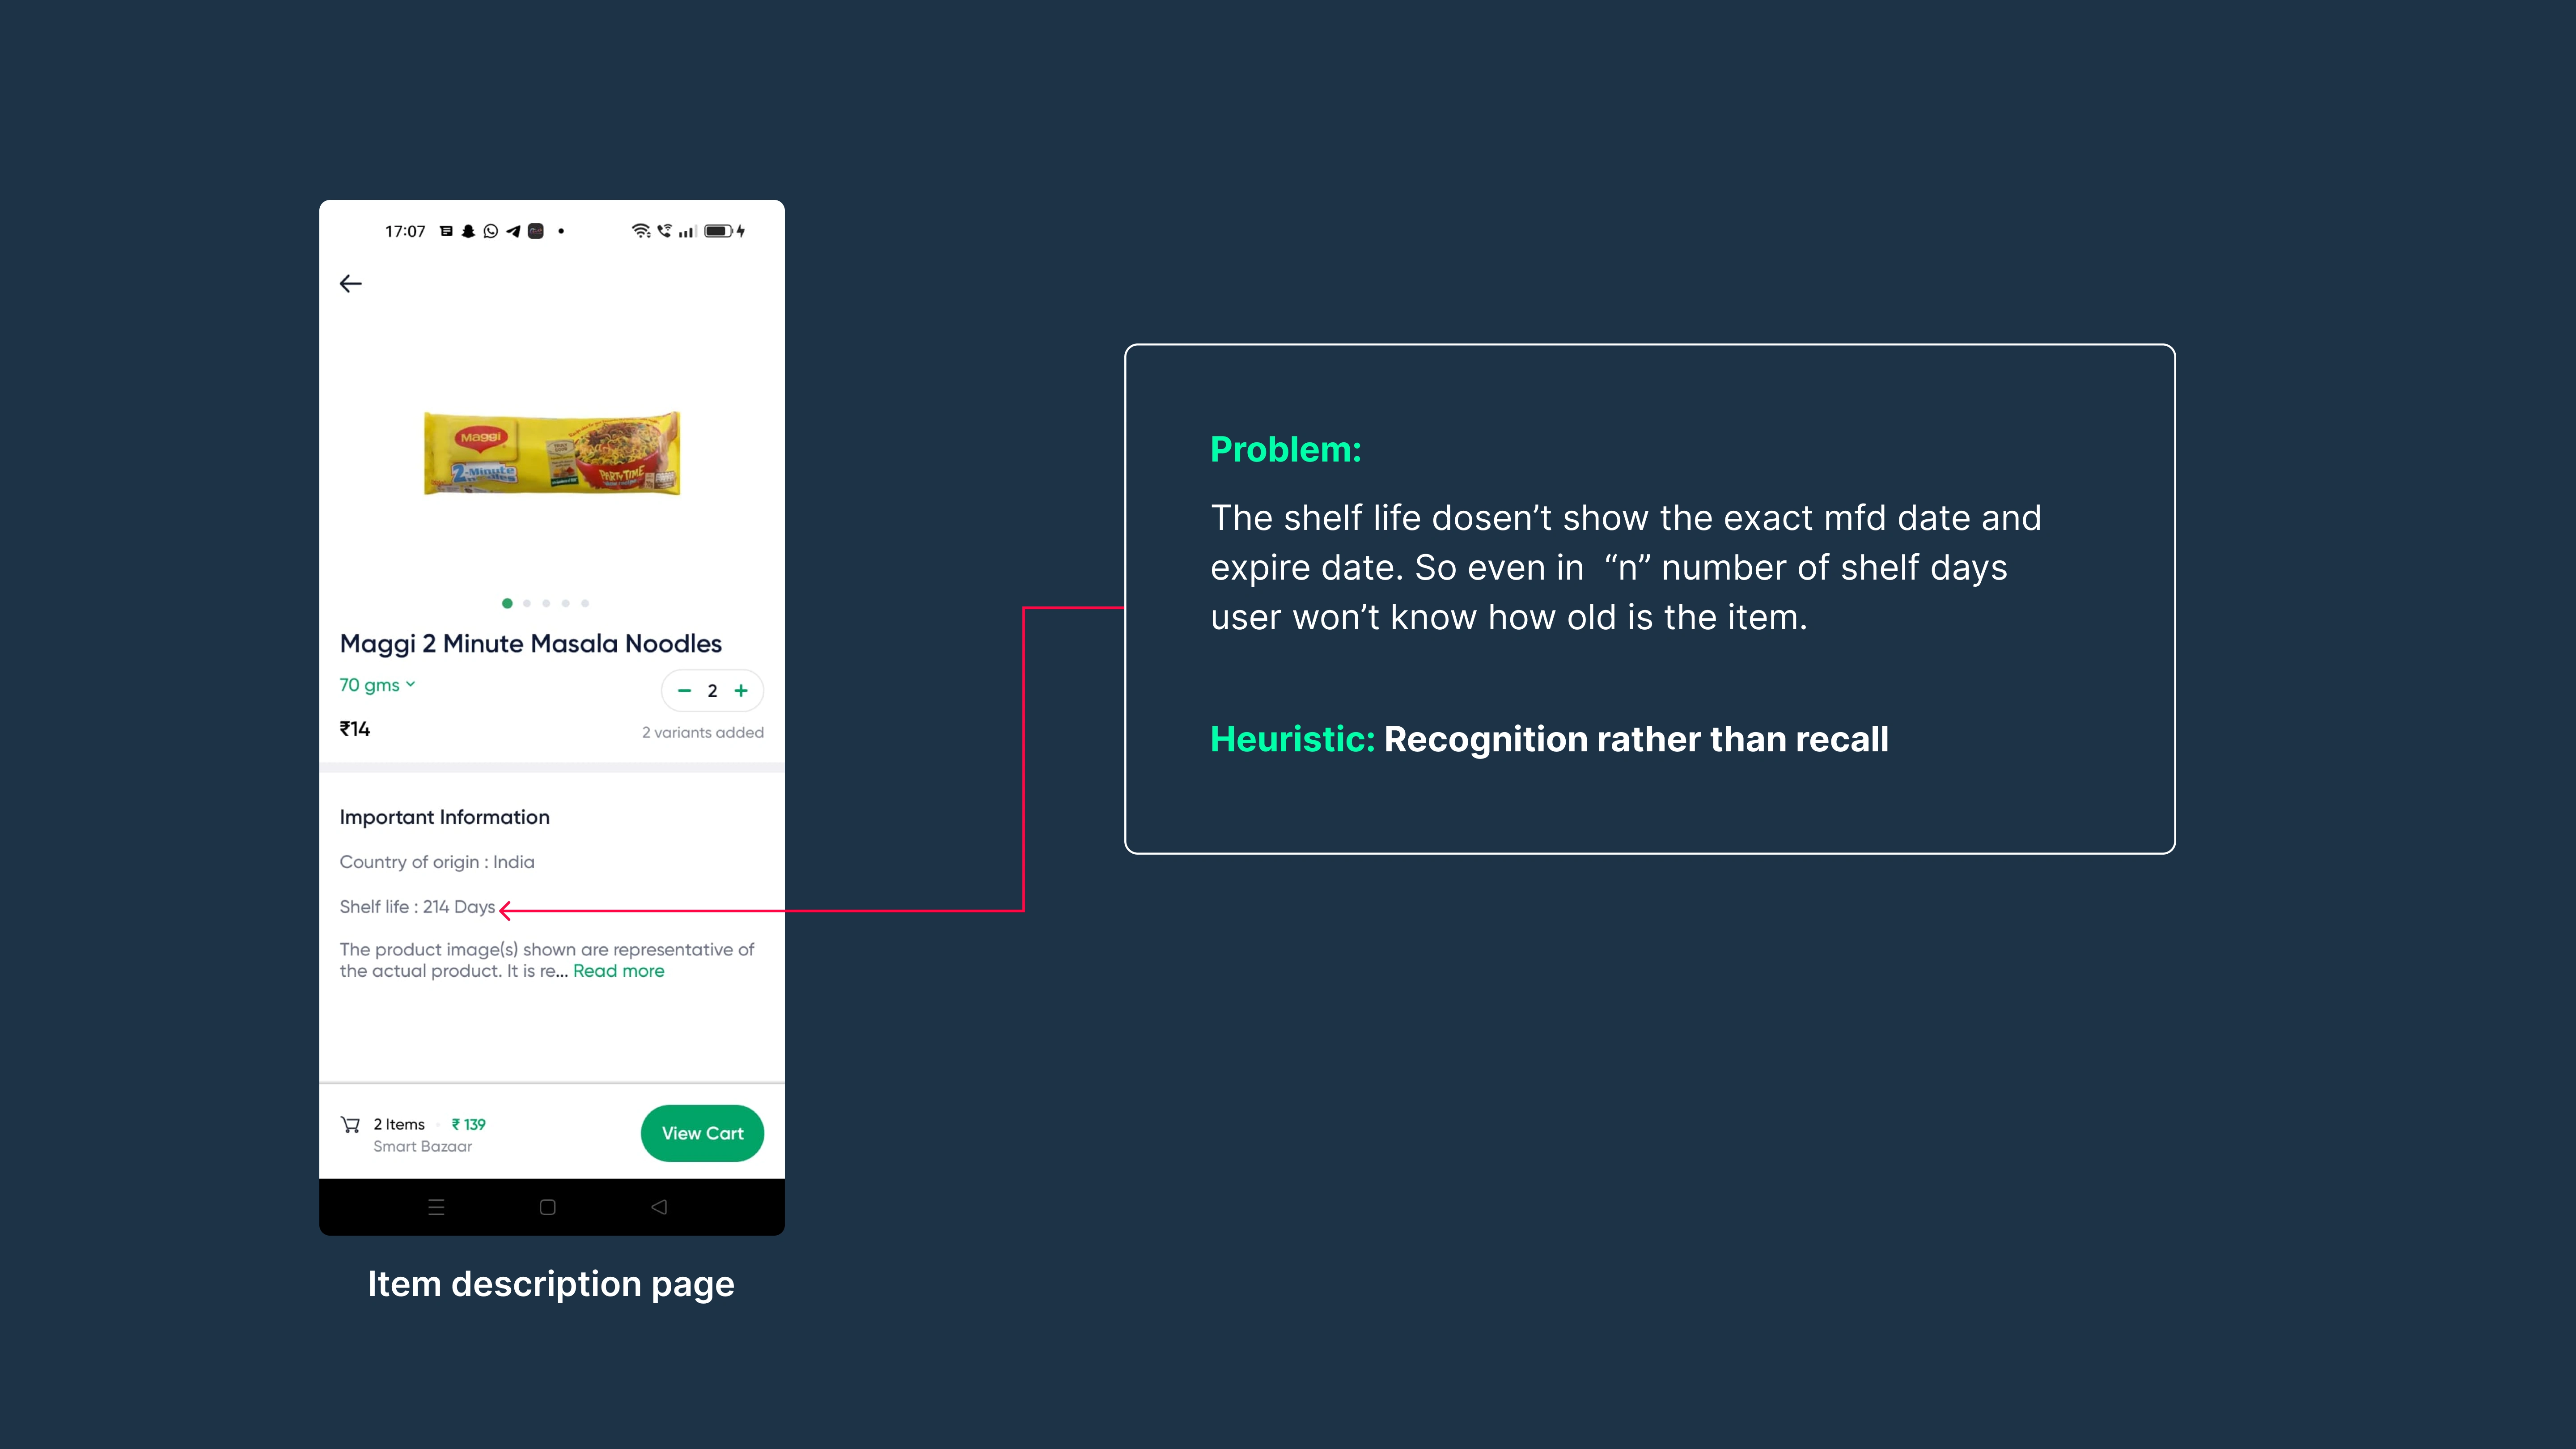Tap the Snapchat notification icon in status bar
This screenshot has width=2576, height=1449.
(468, 231)
